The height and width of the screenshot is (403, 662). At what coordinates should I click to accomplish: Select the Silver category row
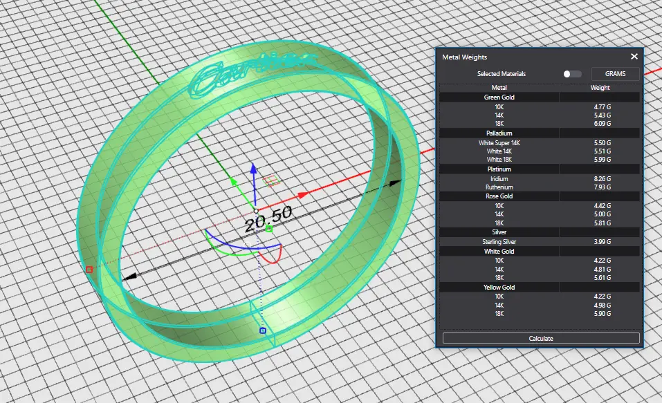(539, 232)
